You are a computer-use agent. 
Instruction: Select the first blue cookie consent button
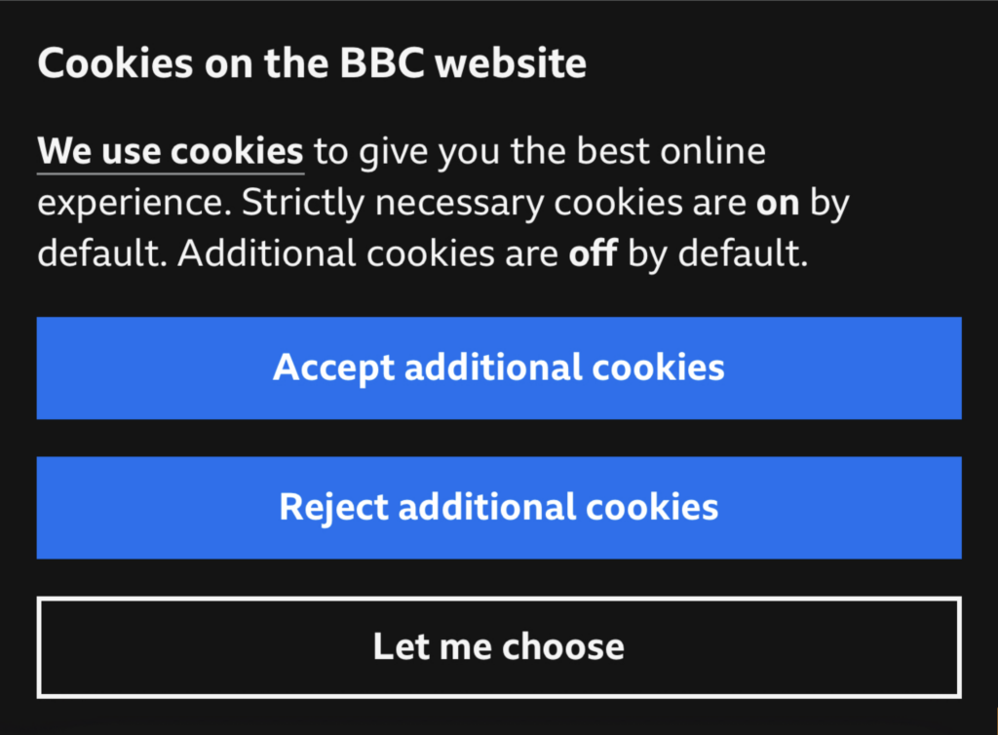(x=499, y=367)
